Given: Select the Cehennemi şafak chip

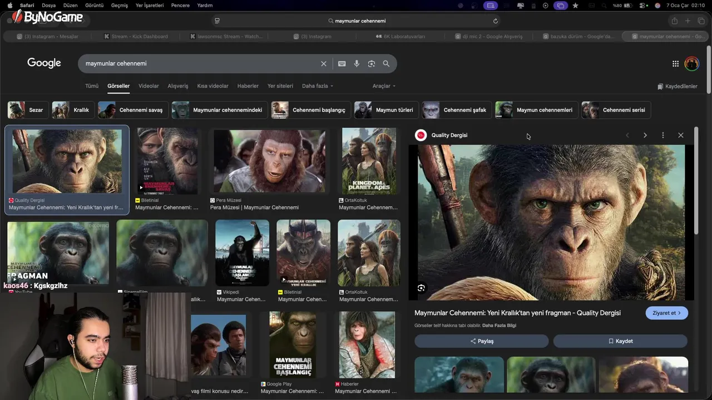Looking at the screenshot, I should pyautogui.click(x=456, y=110).
